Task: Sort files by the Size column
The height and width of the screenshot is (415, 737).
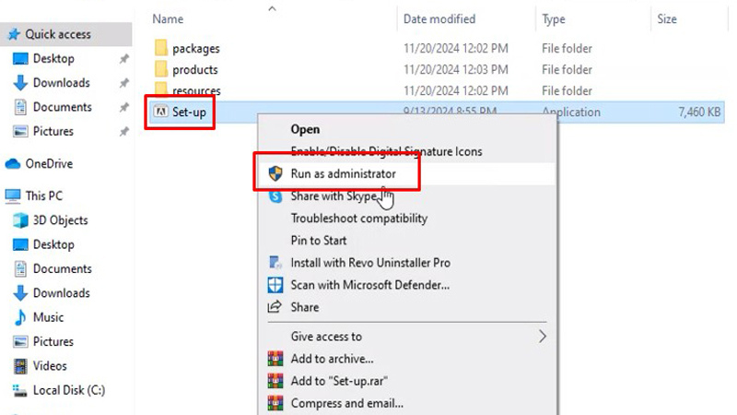Action: [666, 19]
